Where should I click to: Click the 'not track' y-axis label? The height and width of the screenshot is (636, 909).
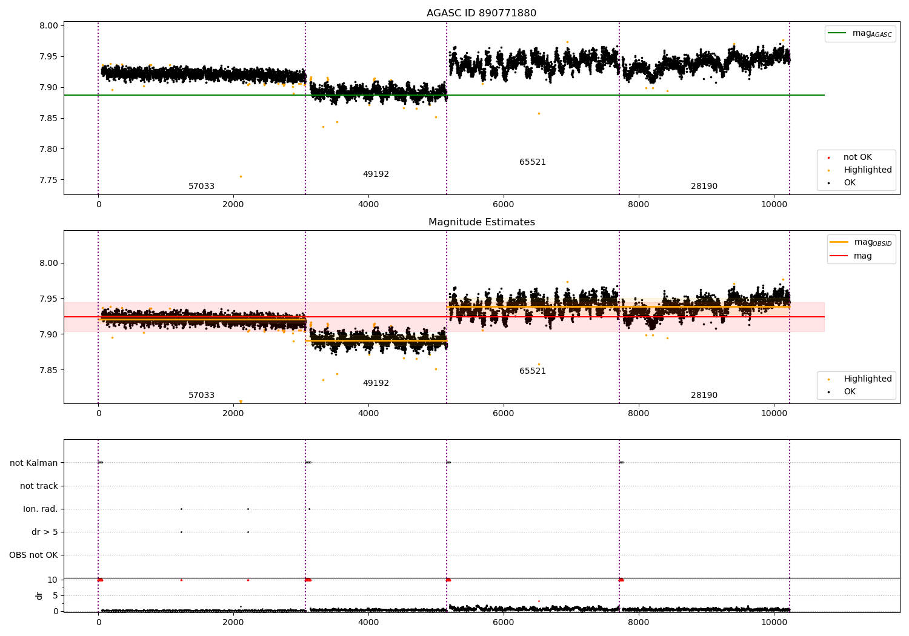tap(39, 486)
